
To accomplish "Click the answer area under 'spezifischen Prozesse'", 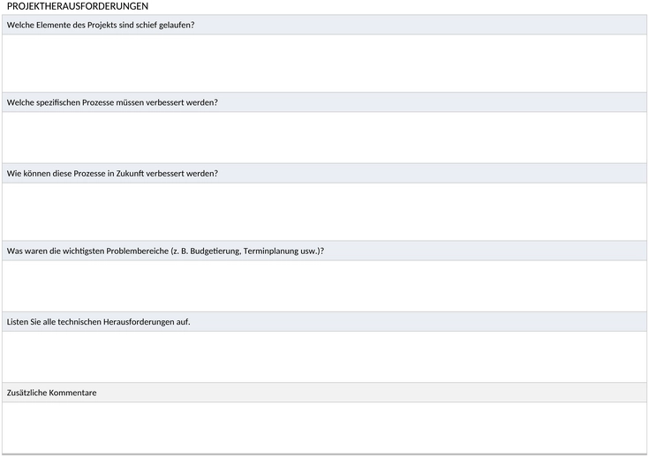I will [325, 138].
